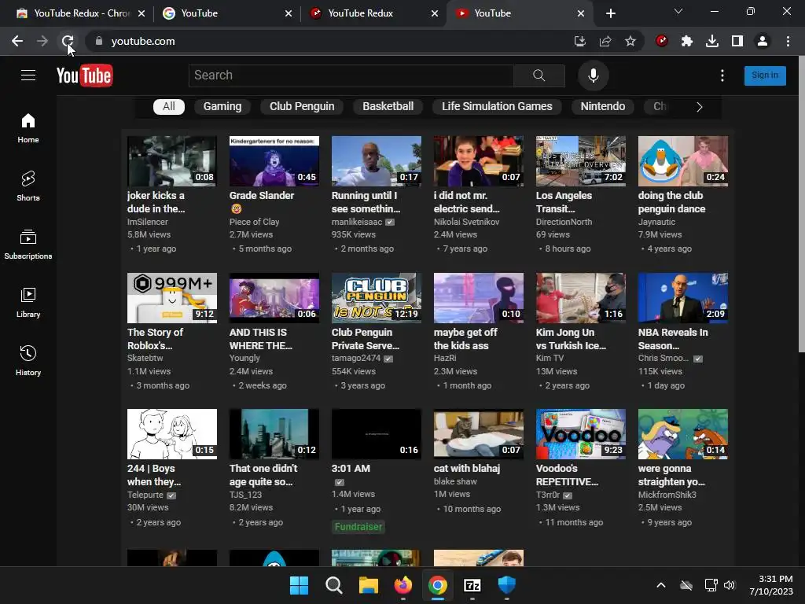The height and width of the screenshot is (604, 805).
Task: Open 7-Zip from taskbar
Action: (x=472, y=585)
